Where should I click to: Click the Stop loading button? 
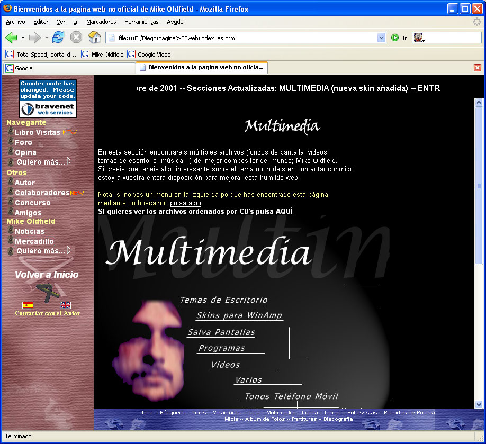point(76,38)
